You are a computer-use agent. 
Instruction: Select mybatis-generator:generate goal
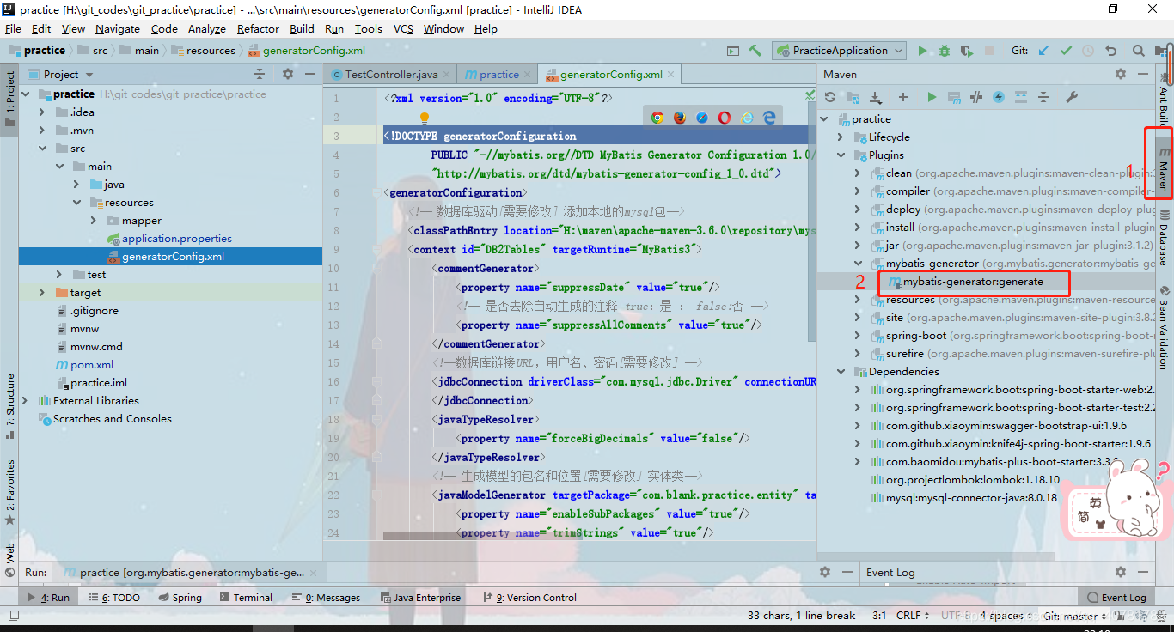(973, 282)
